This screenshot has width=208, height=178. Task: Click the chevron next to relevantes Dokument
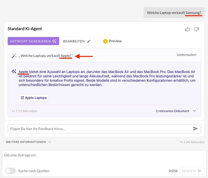coord(195,111)
